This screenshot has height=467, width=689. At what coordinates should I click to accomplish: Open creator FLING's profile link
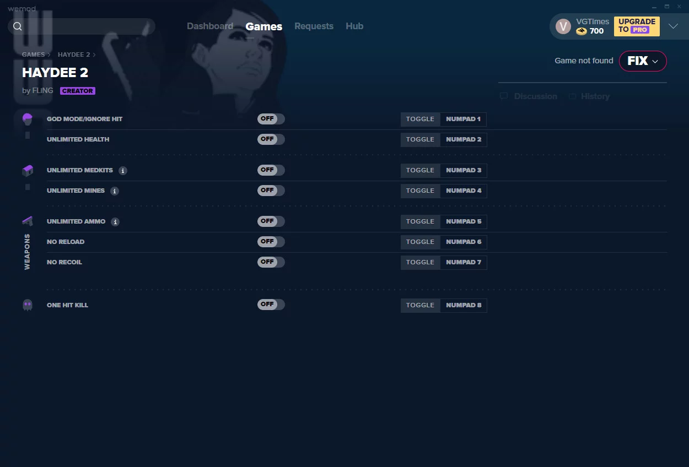point(43,91)
